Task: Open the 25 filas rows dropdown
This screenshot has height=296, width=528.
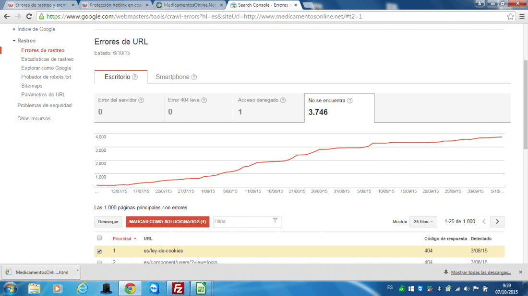Action: click(423, 222)
